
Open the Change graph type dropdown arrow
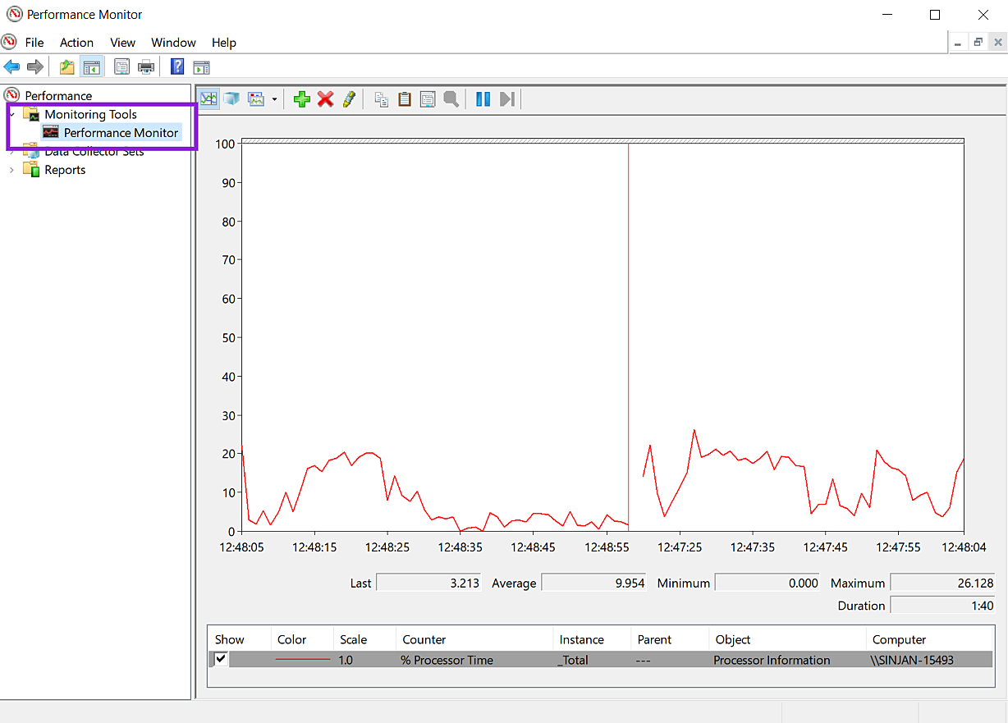274,99
